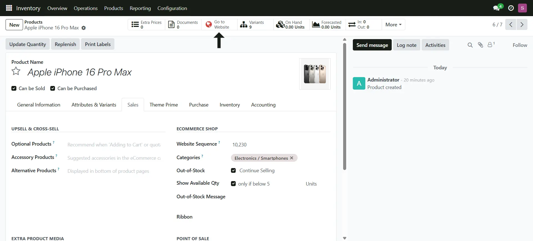Uncheck the Can be Sold checkbox
533x241 pixels.
point(14,88)
